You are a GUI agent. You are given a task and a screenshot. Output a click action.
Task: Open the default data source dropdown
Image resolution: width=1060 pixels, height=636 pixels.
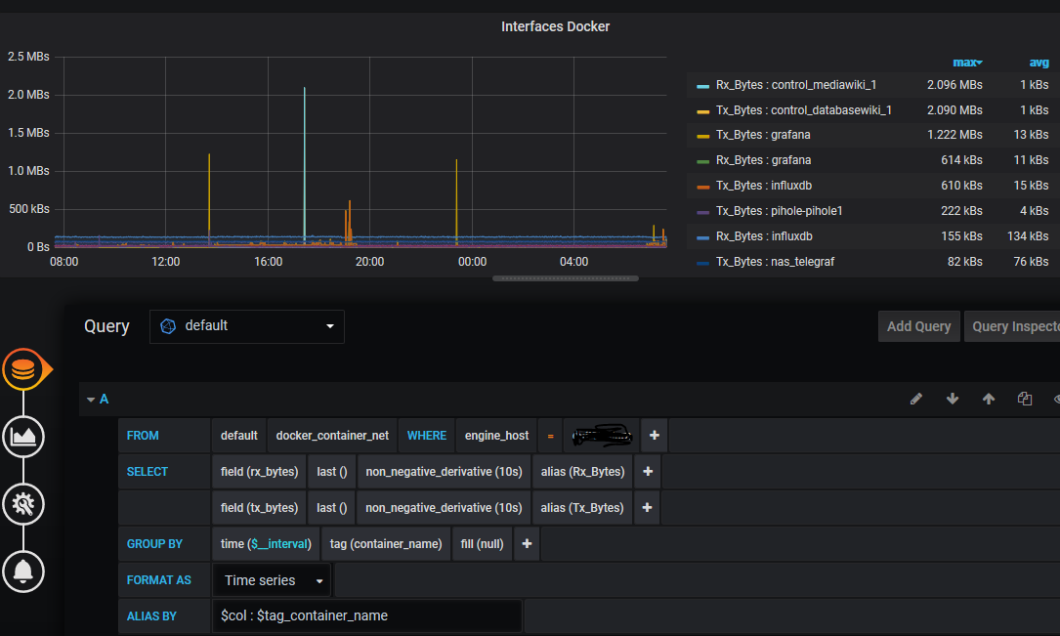246,326
